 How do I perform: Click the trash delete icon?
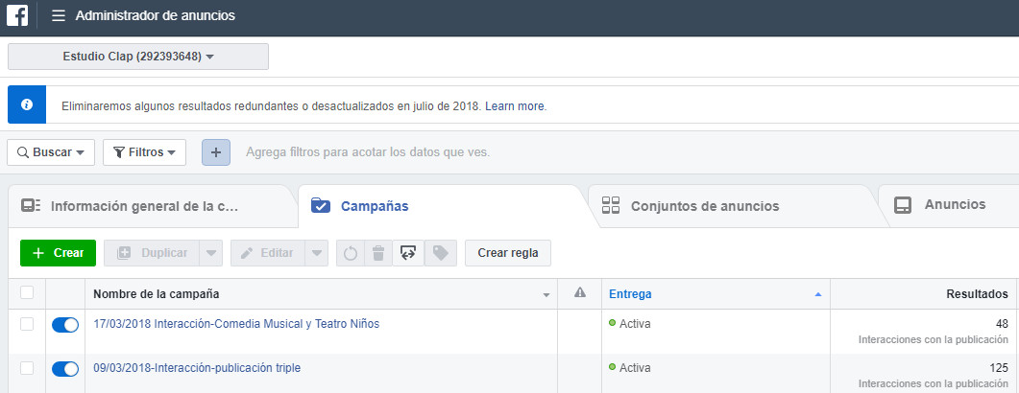point(378,253)
